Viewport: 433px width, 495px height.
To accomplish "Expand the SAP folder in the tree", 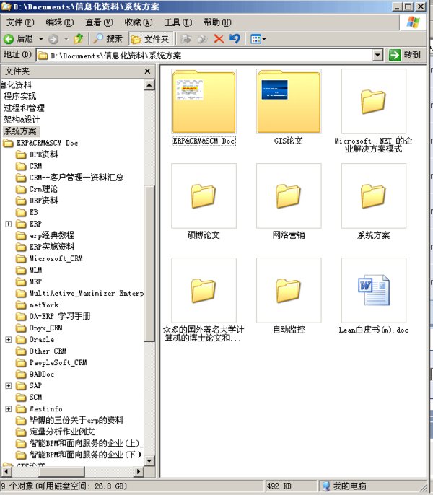I will tap(9, 385).
